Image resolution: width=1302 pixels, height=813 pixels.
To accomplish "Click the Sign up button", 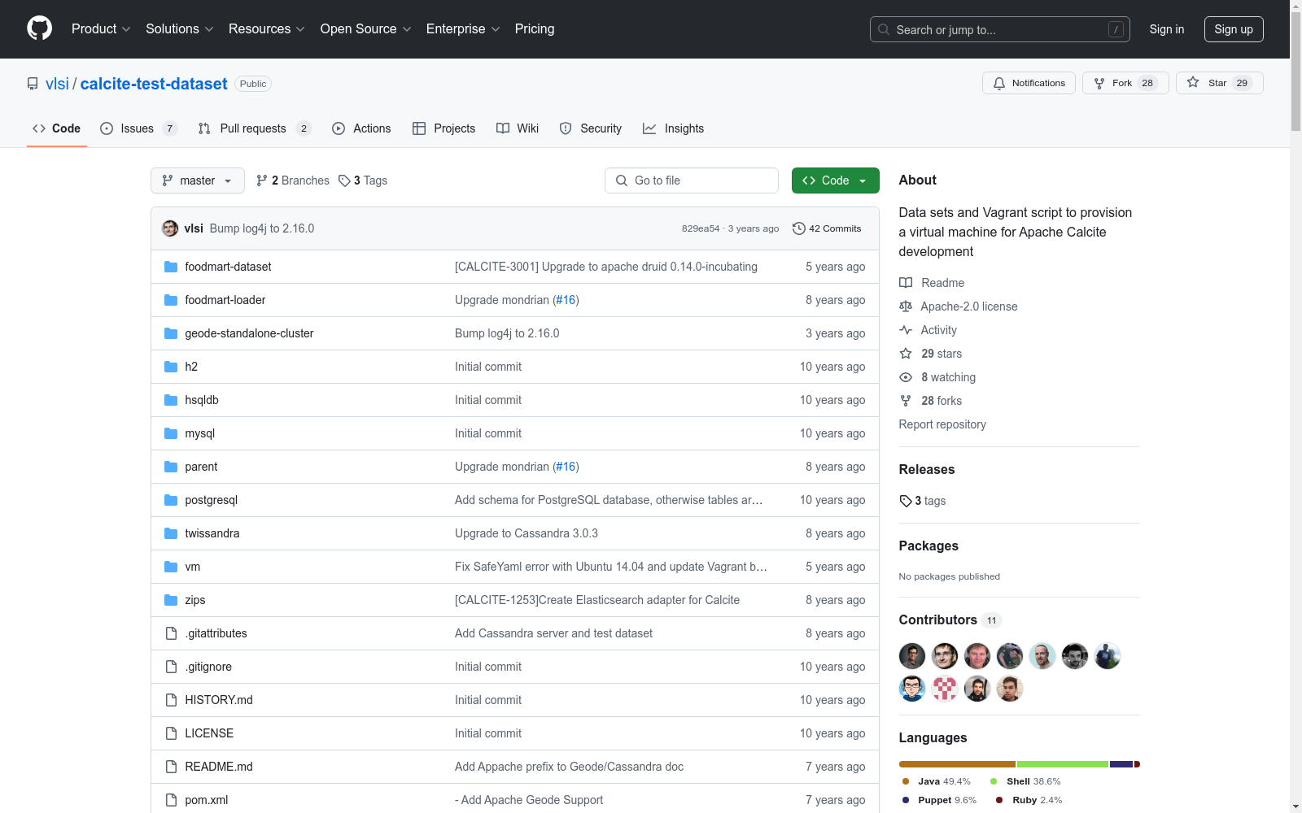I will [x=1234, y=29].
